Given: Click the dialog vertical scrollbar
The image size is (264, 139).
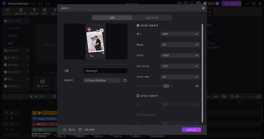Looking at the screenshot, I should pos(202,73).
